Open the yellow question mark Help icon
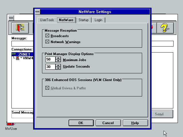This screenshot has height=137, width=183. pyautogui.click(x=165, y=28)
